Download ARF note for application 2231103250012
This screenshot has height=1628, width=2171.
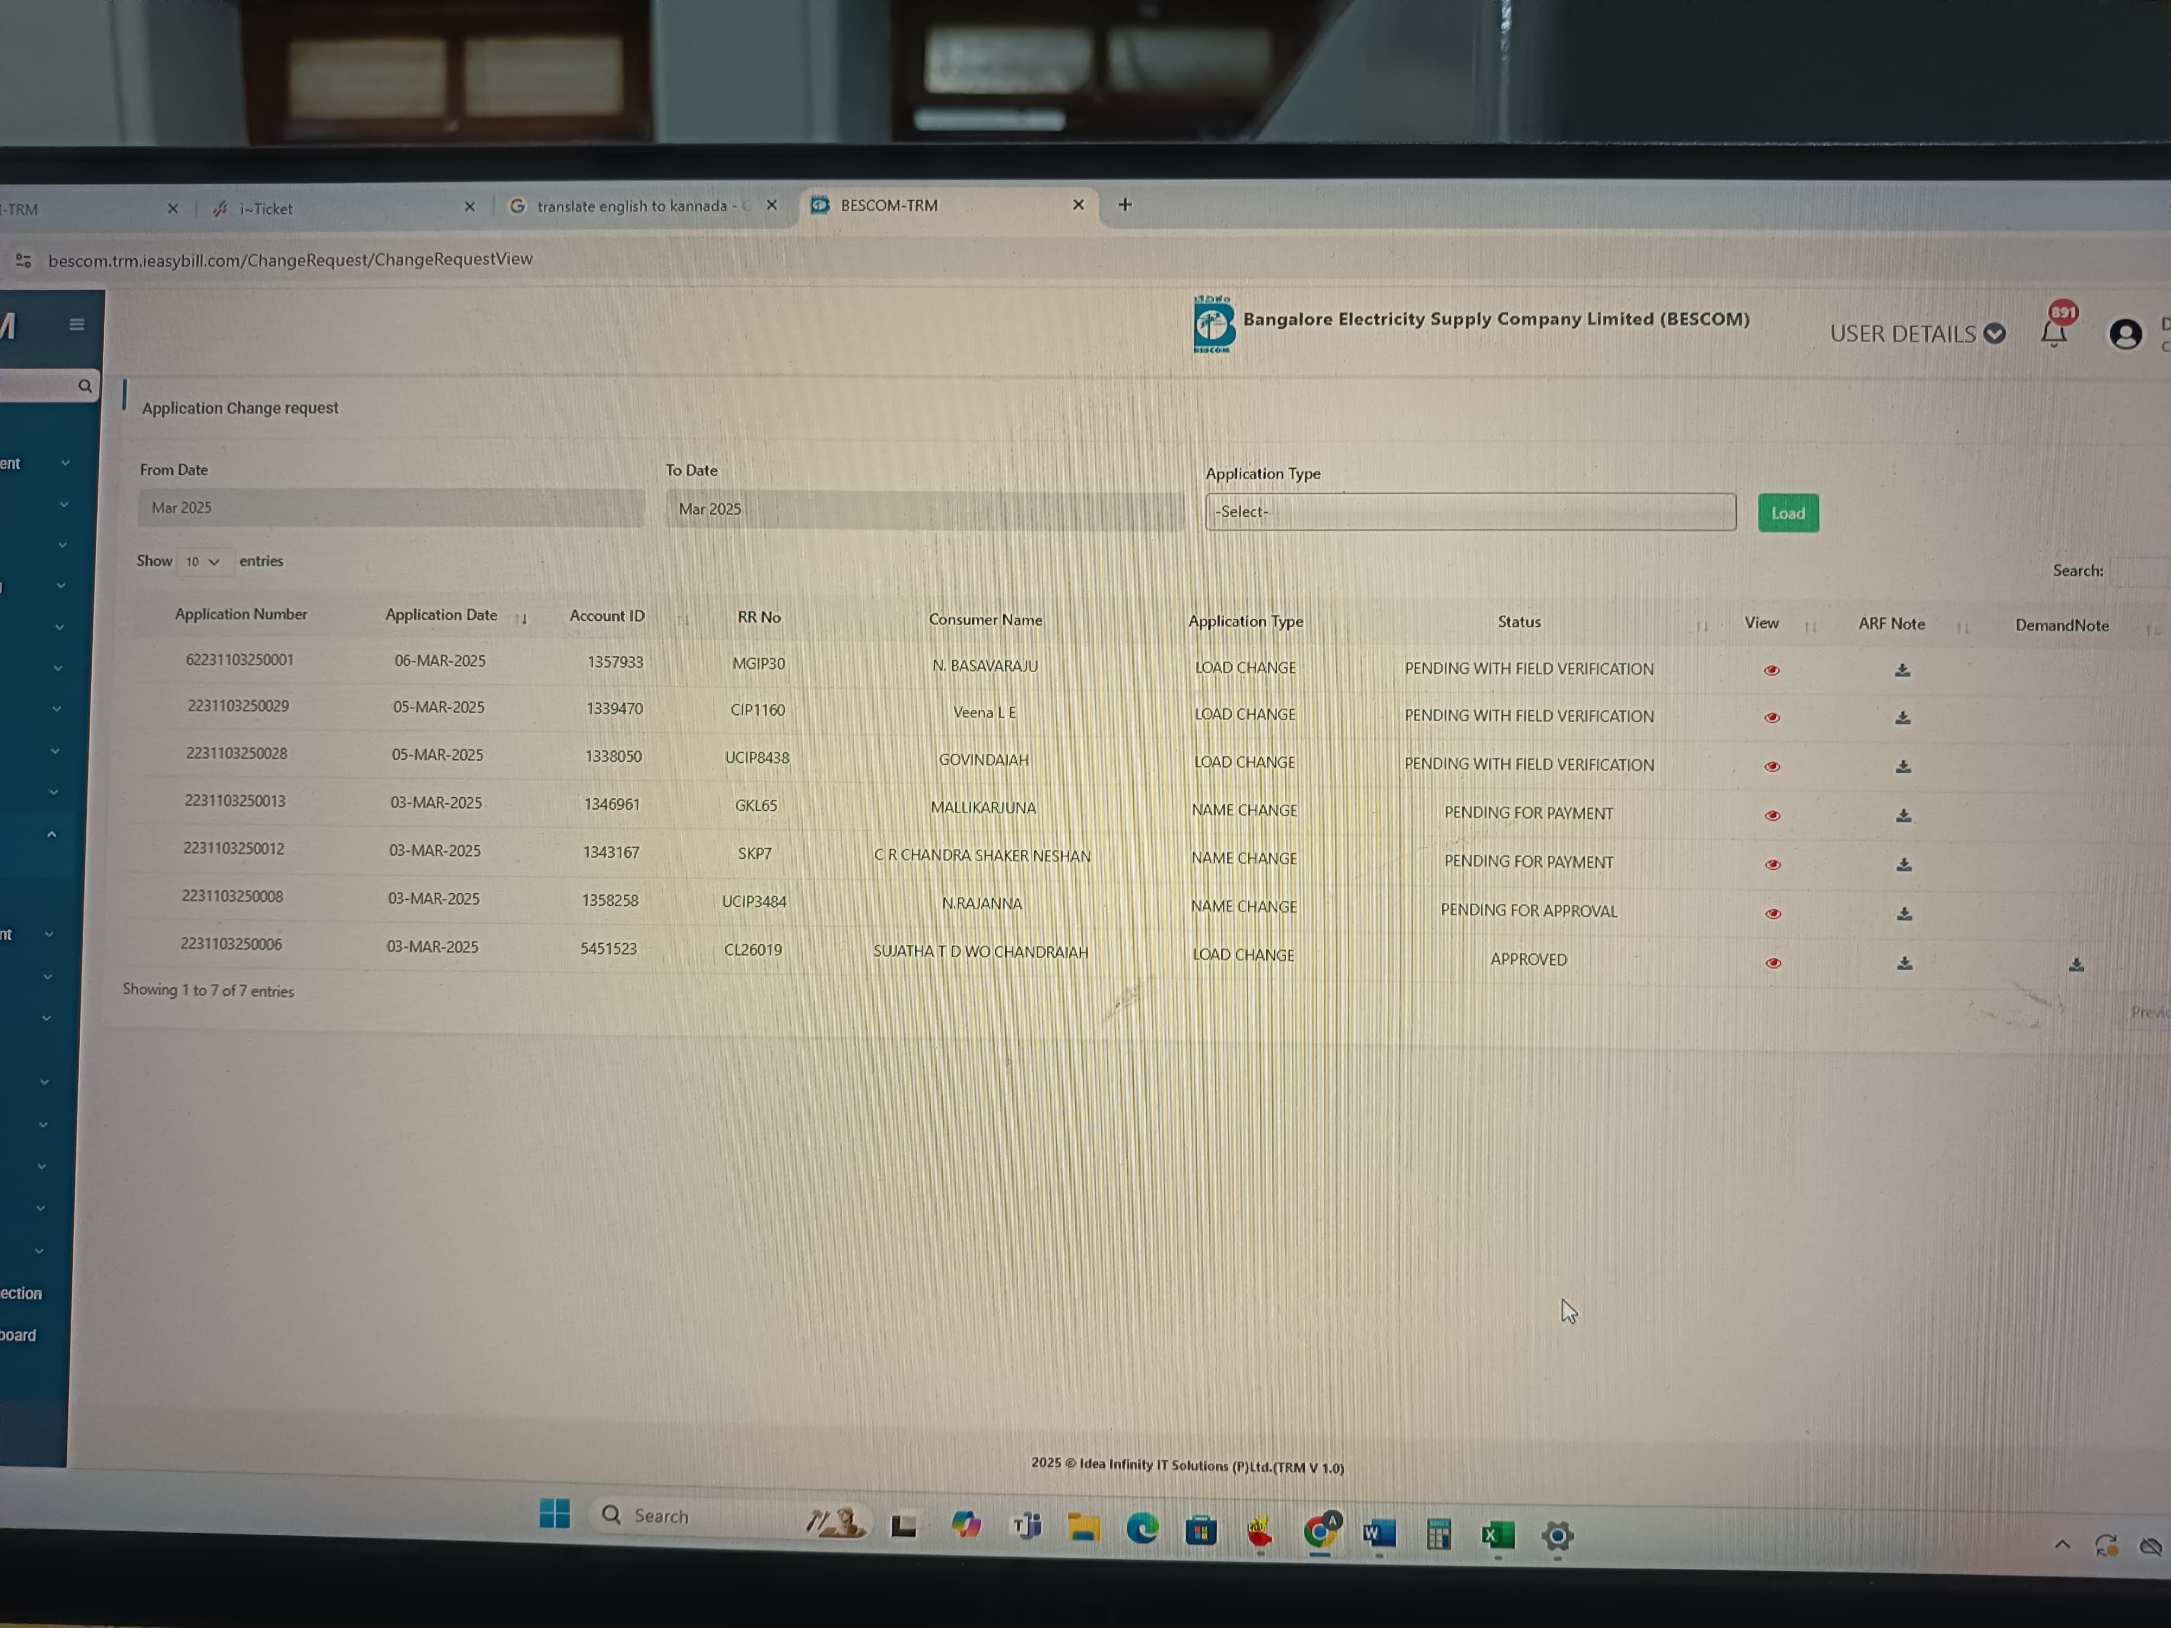[1904, 864]
